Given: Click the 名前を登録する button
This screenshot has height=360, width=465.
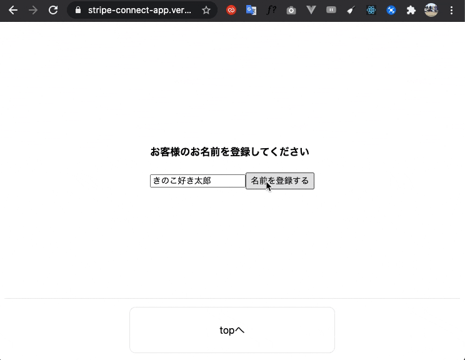Looking at the screenshot, I should 280,181.
